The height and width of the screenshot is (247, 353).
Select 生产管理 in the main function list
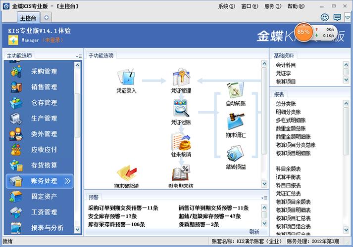[x=40, y=119]
